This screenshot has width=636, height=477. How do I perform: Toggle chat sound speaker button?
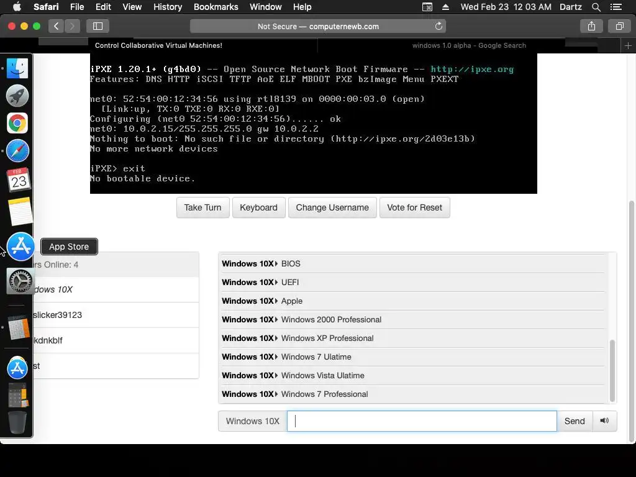click(x=604, y=420)
